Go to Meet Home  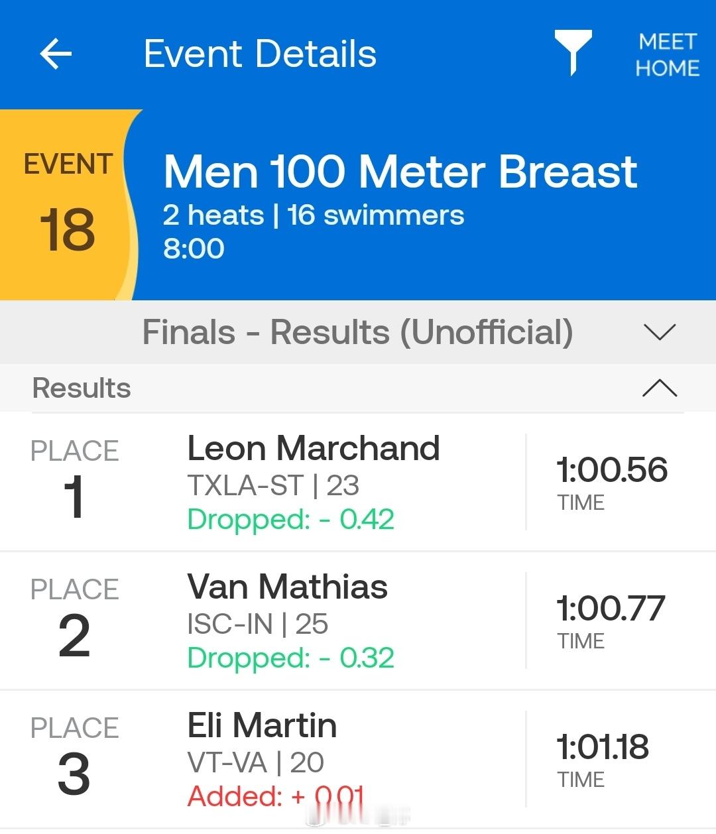pyautogui.click(x=667, y=55)
